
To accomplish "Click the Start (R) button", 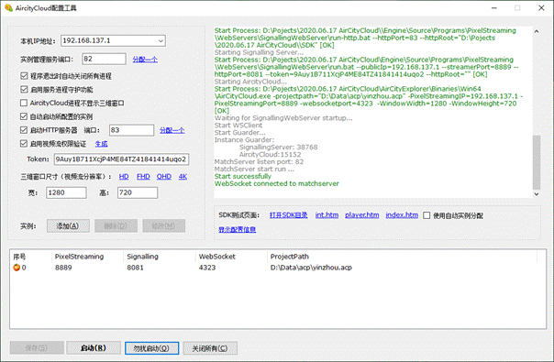I will pyautogui.click(x=94, y=348).
